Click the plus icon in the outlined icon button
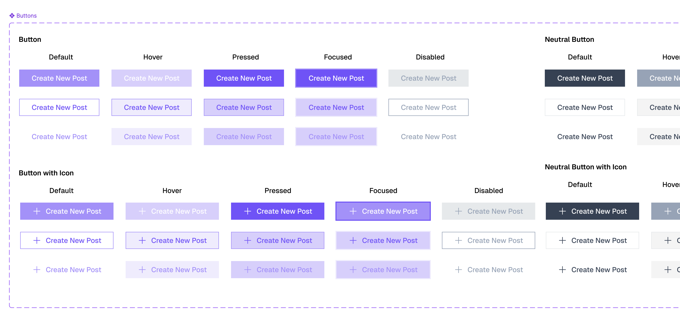This screenshot has height=318, width=680. [37, 240]
